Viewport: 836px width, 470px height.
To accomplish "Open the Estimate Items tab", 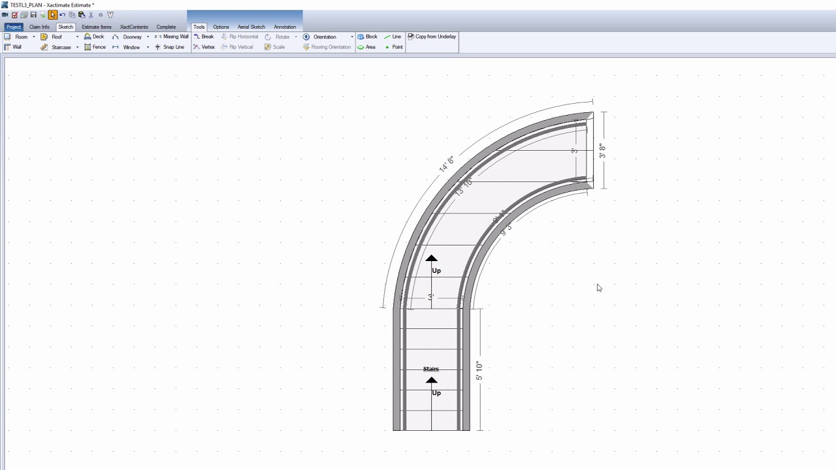I will click(97, 27).
